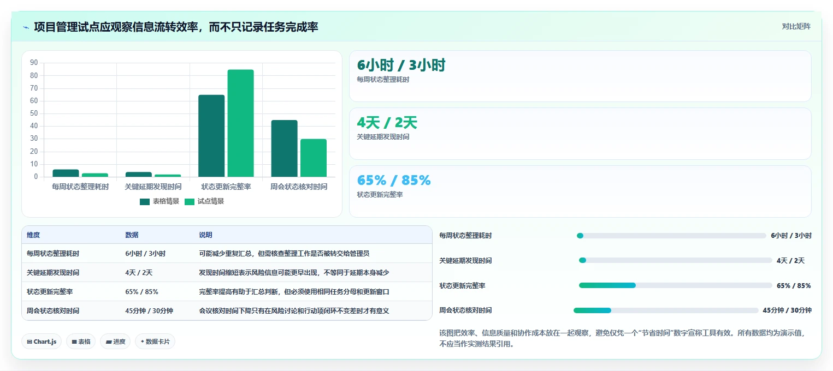Select the 数据卡片 tag chip
The height and width of the screenshot is (371, 833).
[155, 342]
